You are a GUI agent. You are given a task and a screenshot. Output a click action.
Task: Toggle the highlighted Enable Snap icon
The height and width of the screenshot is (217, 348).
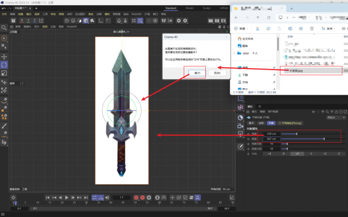140,20
